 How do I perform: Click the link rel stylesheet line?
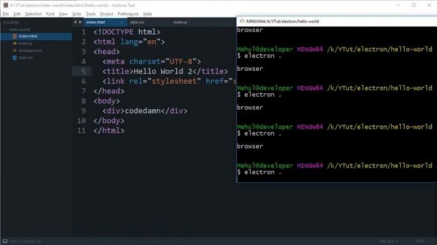[169, 82]
